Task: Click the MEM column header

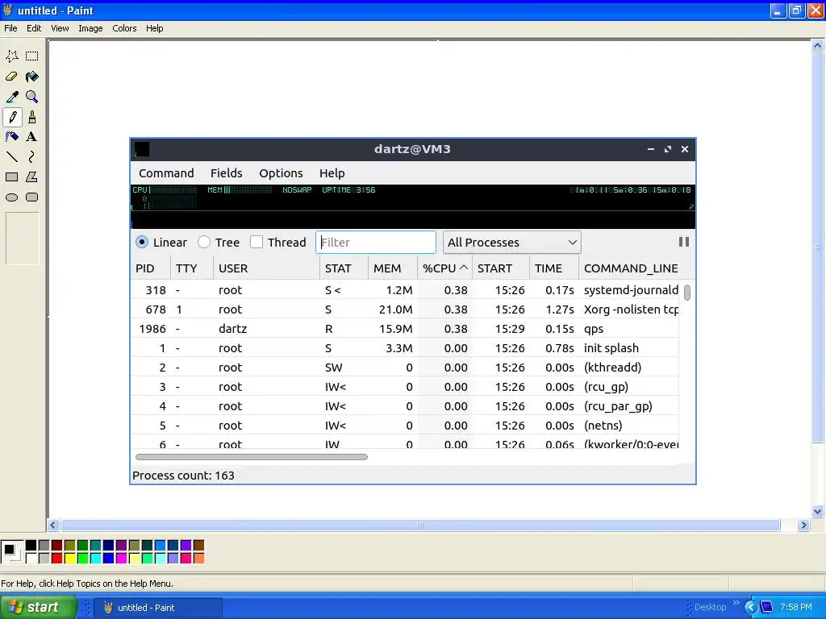Action: 393,268
